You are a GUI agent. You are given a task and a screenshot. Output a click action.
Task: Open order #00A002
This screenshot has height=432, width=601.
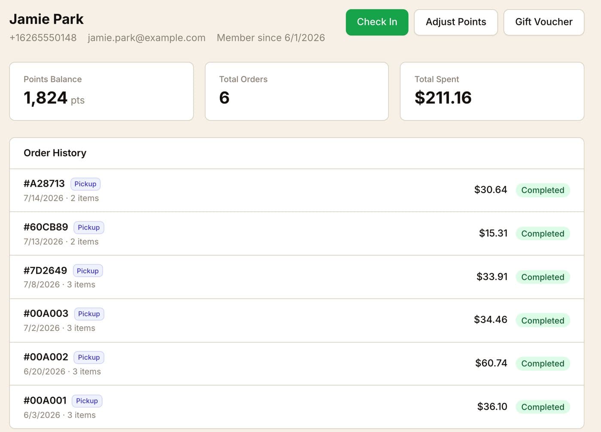[x=297, y=364]
